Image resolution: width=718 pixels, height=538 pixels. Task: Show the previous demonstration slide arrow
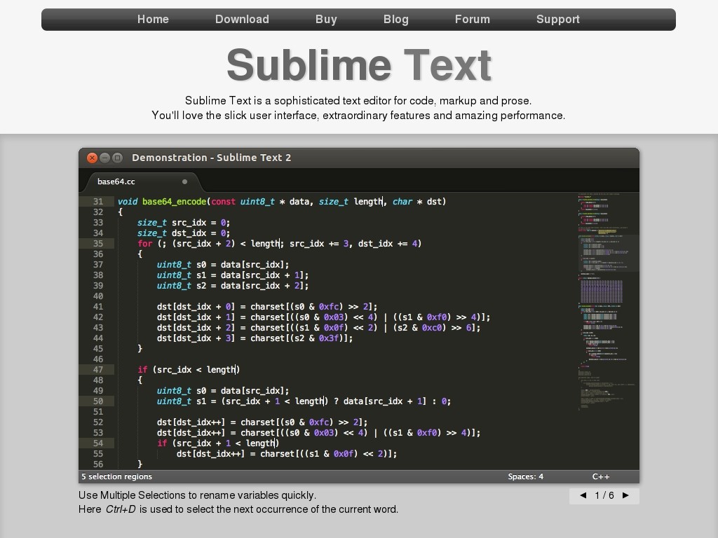coord(583,495)
